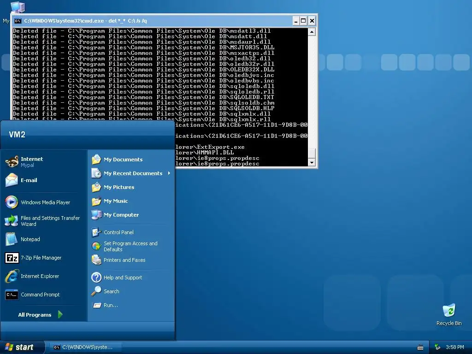Select the Printers and Faxes label
This screenshot has height=354, width=472.
tap(124, 260)
